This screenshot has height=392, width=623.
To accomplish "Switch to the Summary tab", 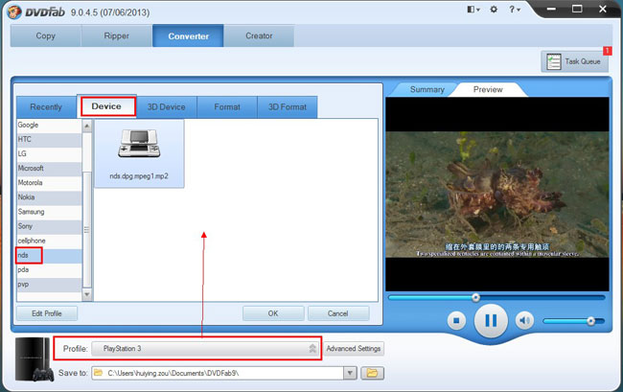I will click(427, 89).
